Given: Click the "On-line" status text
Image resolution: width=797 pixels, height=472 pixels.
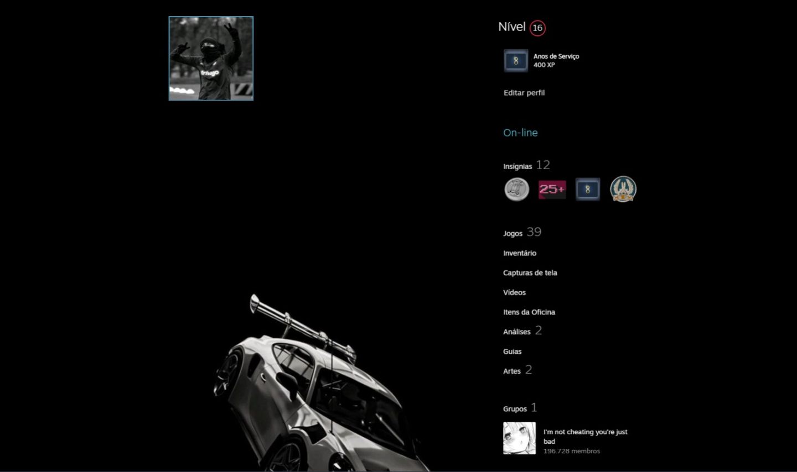Looking at the screenshot, I should tap(520, 133).
